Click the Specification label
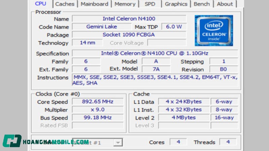Screen dimensions: 269x151 pyautogui.click(x=52, y=54)
